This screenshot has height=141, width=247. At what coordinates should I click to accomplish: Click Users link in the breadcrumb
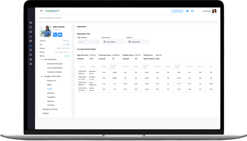[x=41, y=18]
